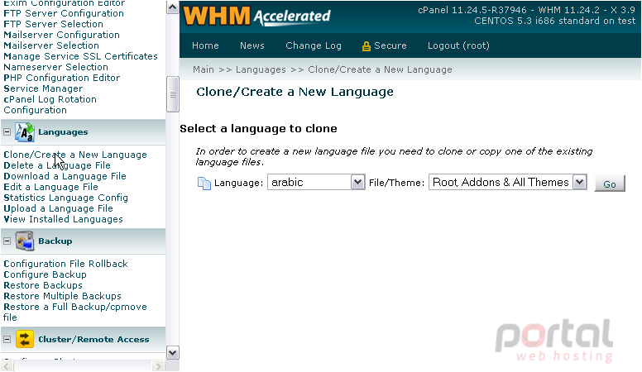Open Edit a Language File
This screenshot has width=642, height=372.
pyautogui.click(x=50, y=187)
